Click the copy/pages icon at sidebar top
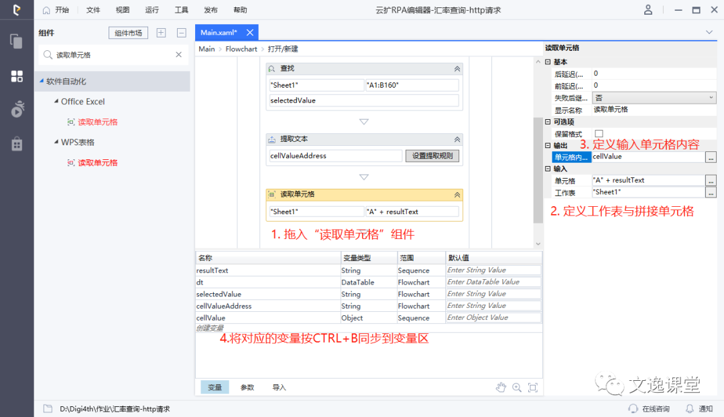 [x=15, y=40]
